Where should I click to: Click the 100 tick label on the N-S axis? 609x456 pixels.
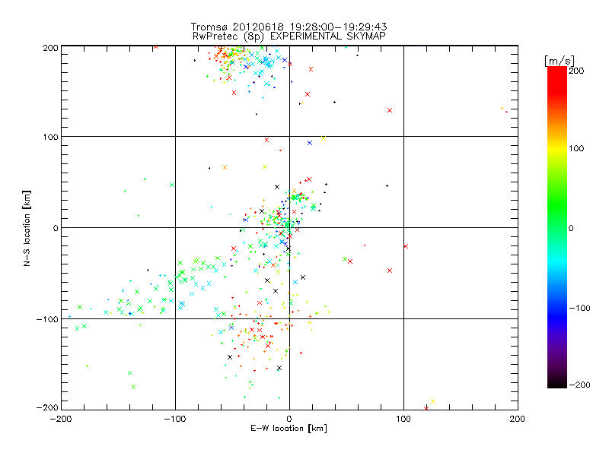(x=50, y=137)
